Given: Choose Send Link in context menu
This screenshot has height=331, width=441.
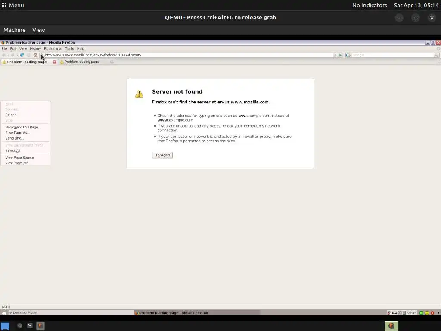Looking at the screenshot, I should pos(25,138).
